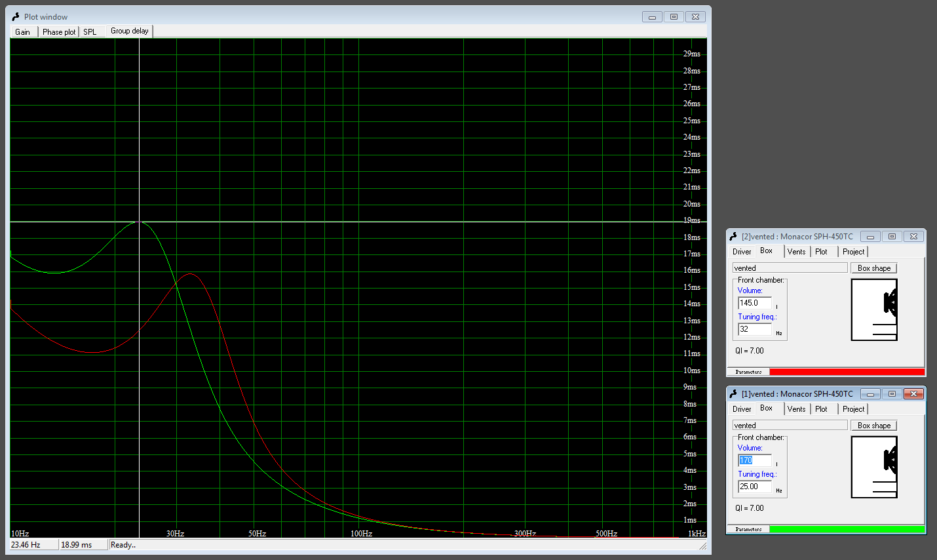Click the 23.46 Hz status bar readout
Screen dimensions: 937x560
point(33,545)
